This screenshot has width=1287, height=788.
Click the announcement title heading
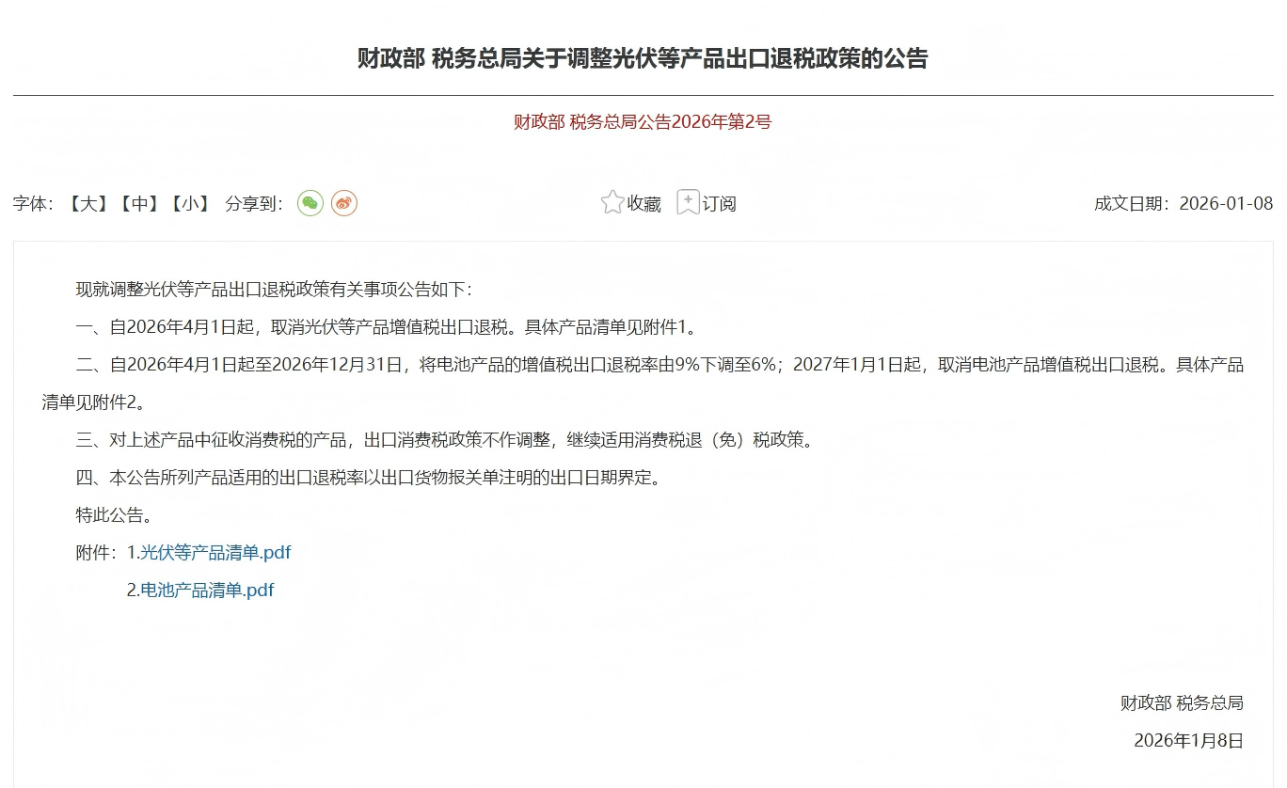pyautogui.click(x=643, y=59)
